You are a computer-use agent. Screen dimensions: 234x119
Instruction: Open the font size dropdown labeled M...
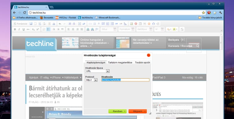[x=159, y=29]
